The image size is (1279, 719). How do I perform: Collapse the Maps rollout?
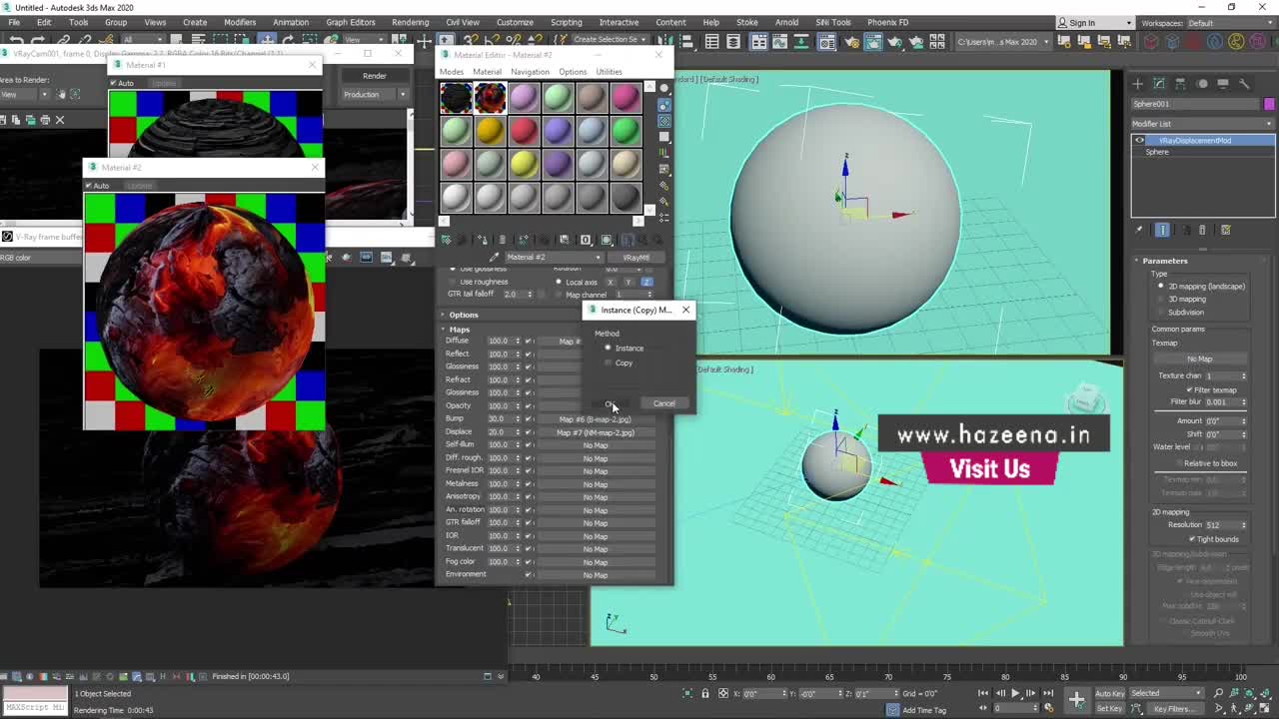[459, 330]
